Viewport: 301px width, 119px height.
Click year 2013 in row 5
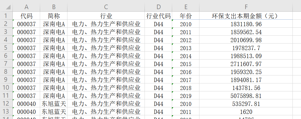tap(185, 48)
